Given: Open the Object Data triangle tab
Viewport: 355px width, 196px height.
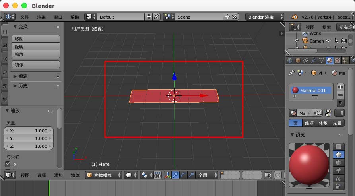Looking at the screenshot, I should [322, 60].
